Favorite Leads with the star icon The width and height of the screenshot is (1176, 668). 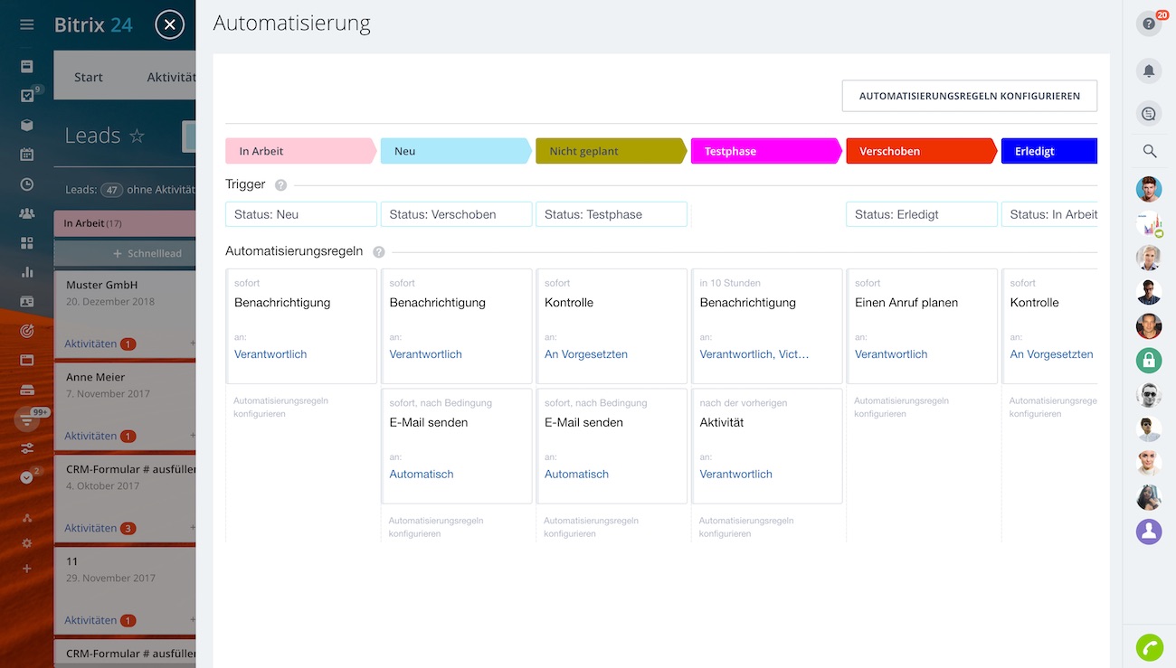point(137,136)
